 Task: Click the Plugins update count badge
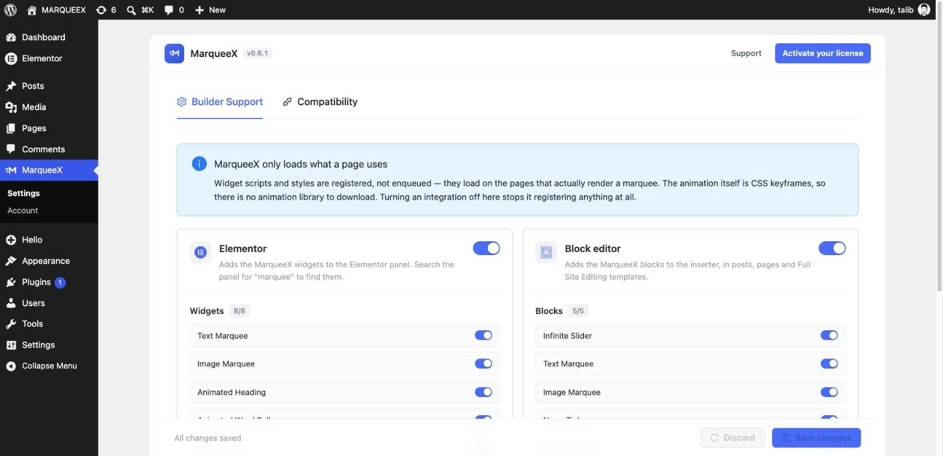(60, 282)
